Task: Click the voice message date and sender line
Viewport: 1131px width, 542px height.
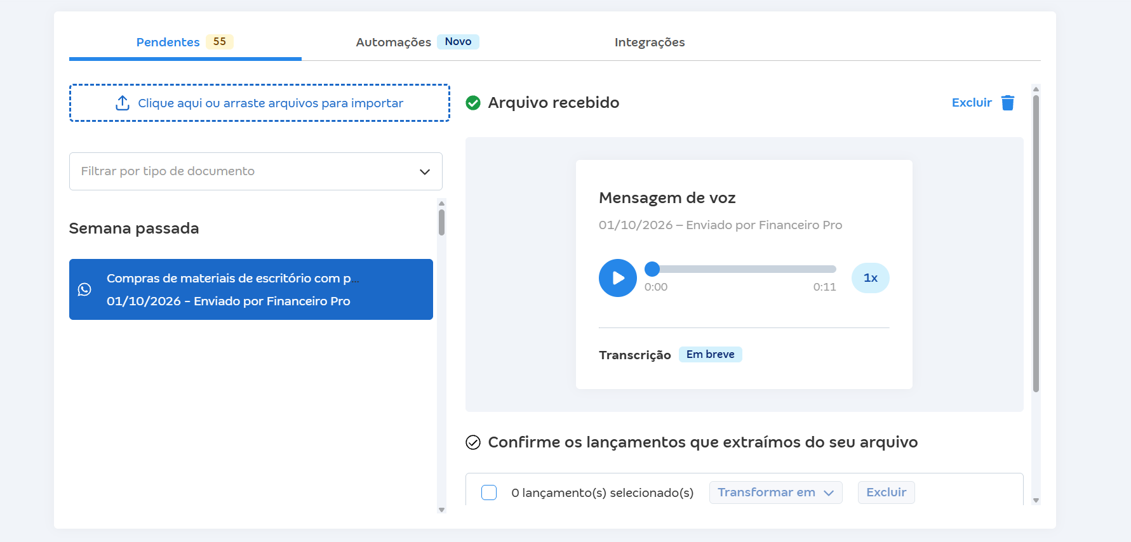Action: (x=721, y=225)
